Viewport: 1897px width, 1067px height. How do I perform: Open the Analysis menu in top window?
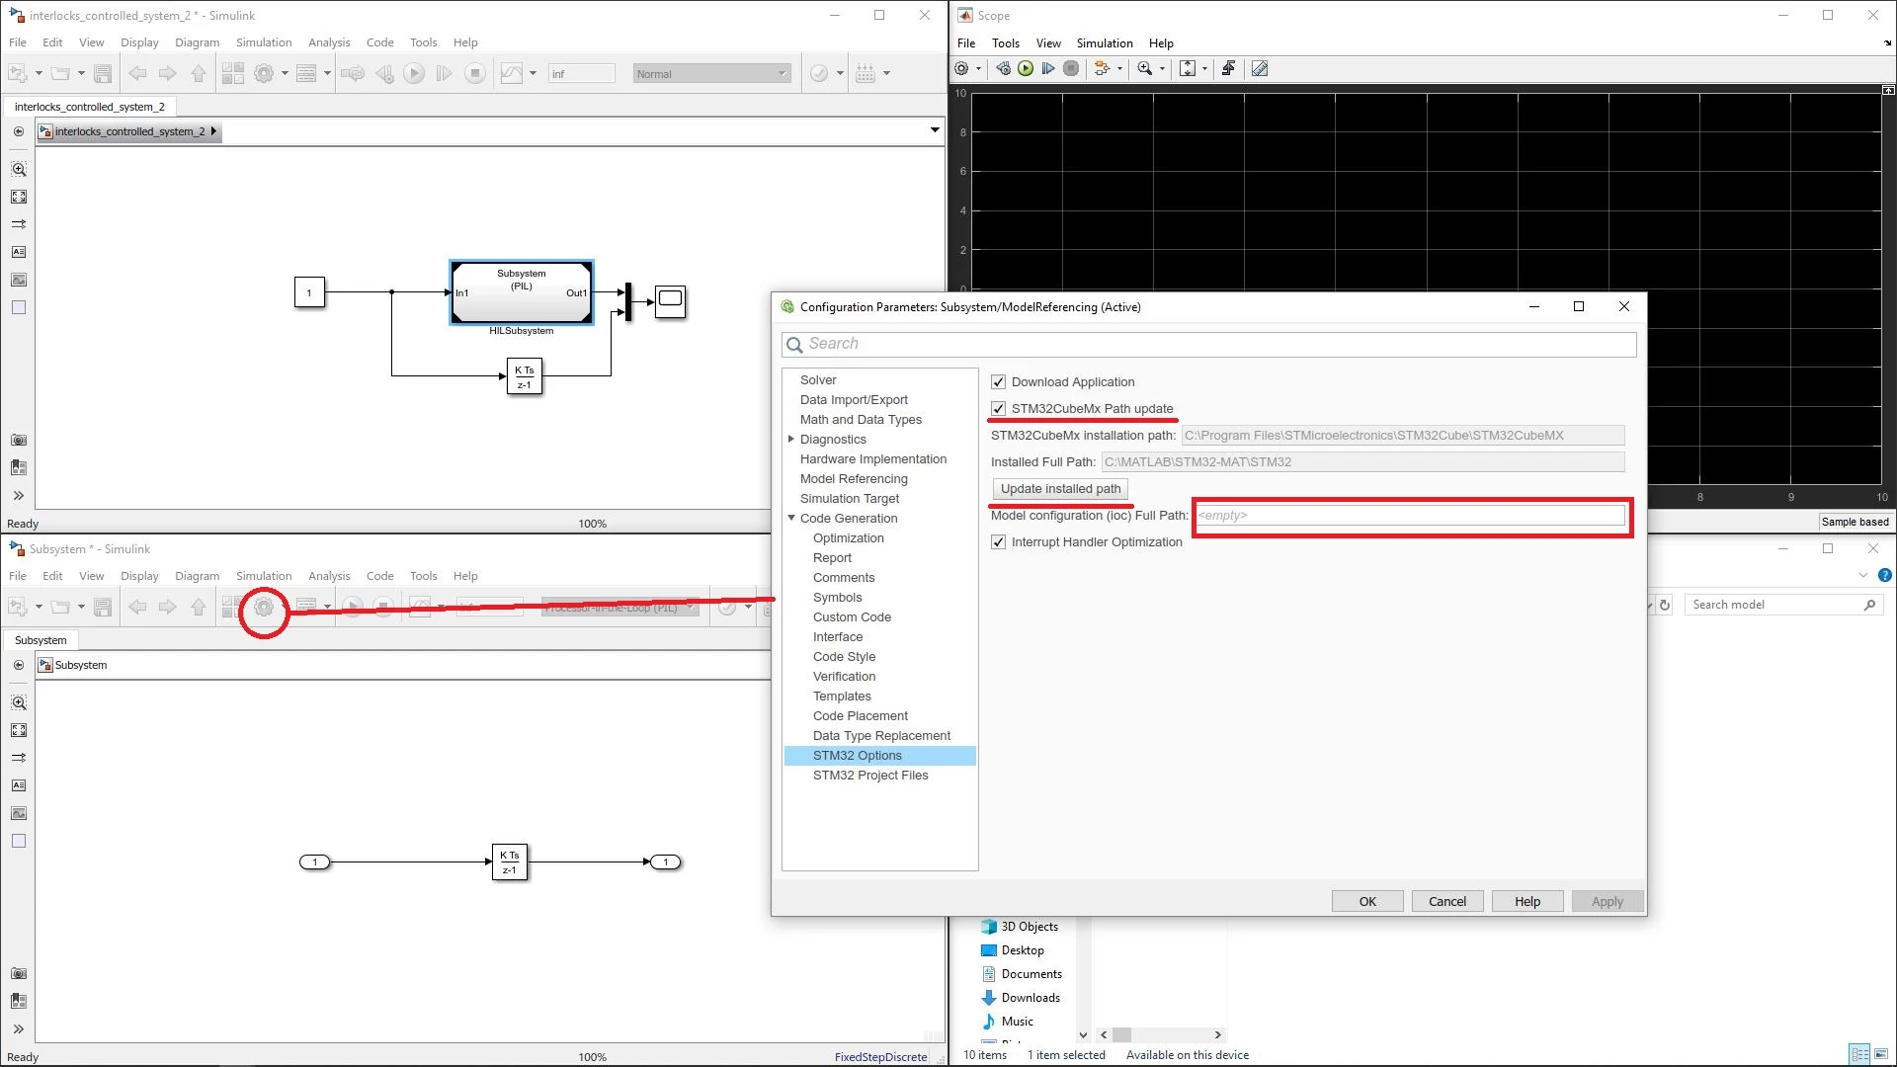pos(329,42)
